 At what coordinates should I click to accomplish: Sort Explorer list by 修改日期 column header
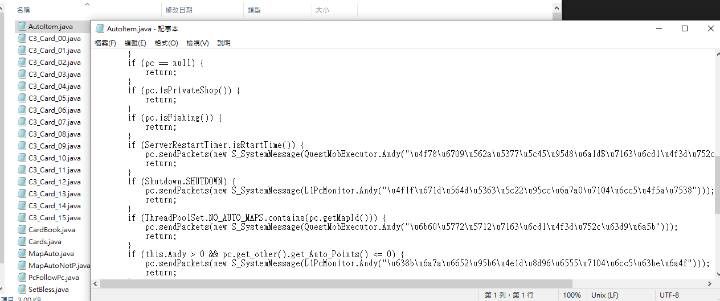tap(179, 10)
